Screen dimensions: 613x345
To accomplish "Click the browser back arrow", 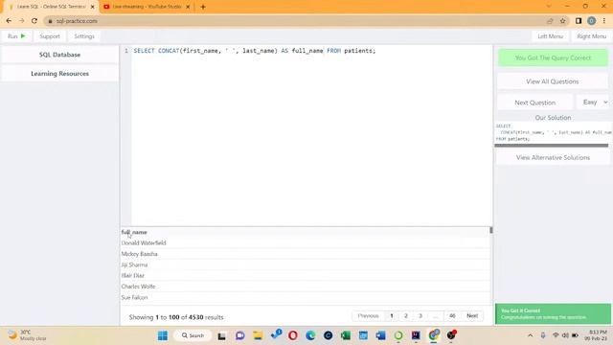I will [x=9, y=21].
